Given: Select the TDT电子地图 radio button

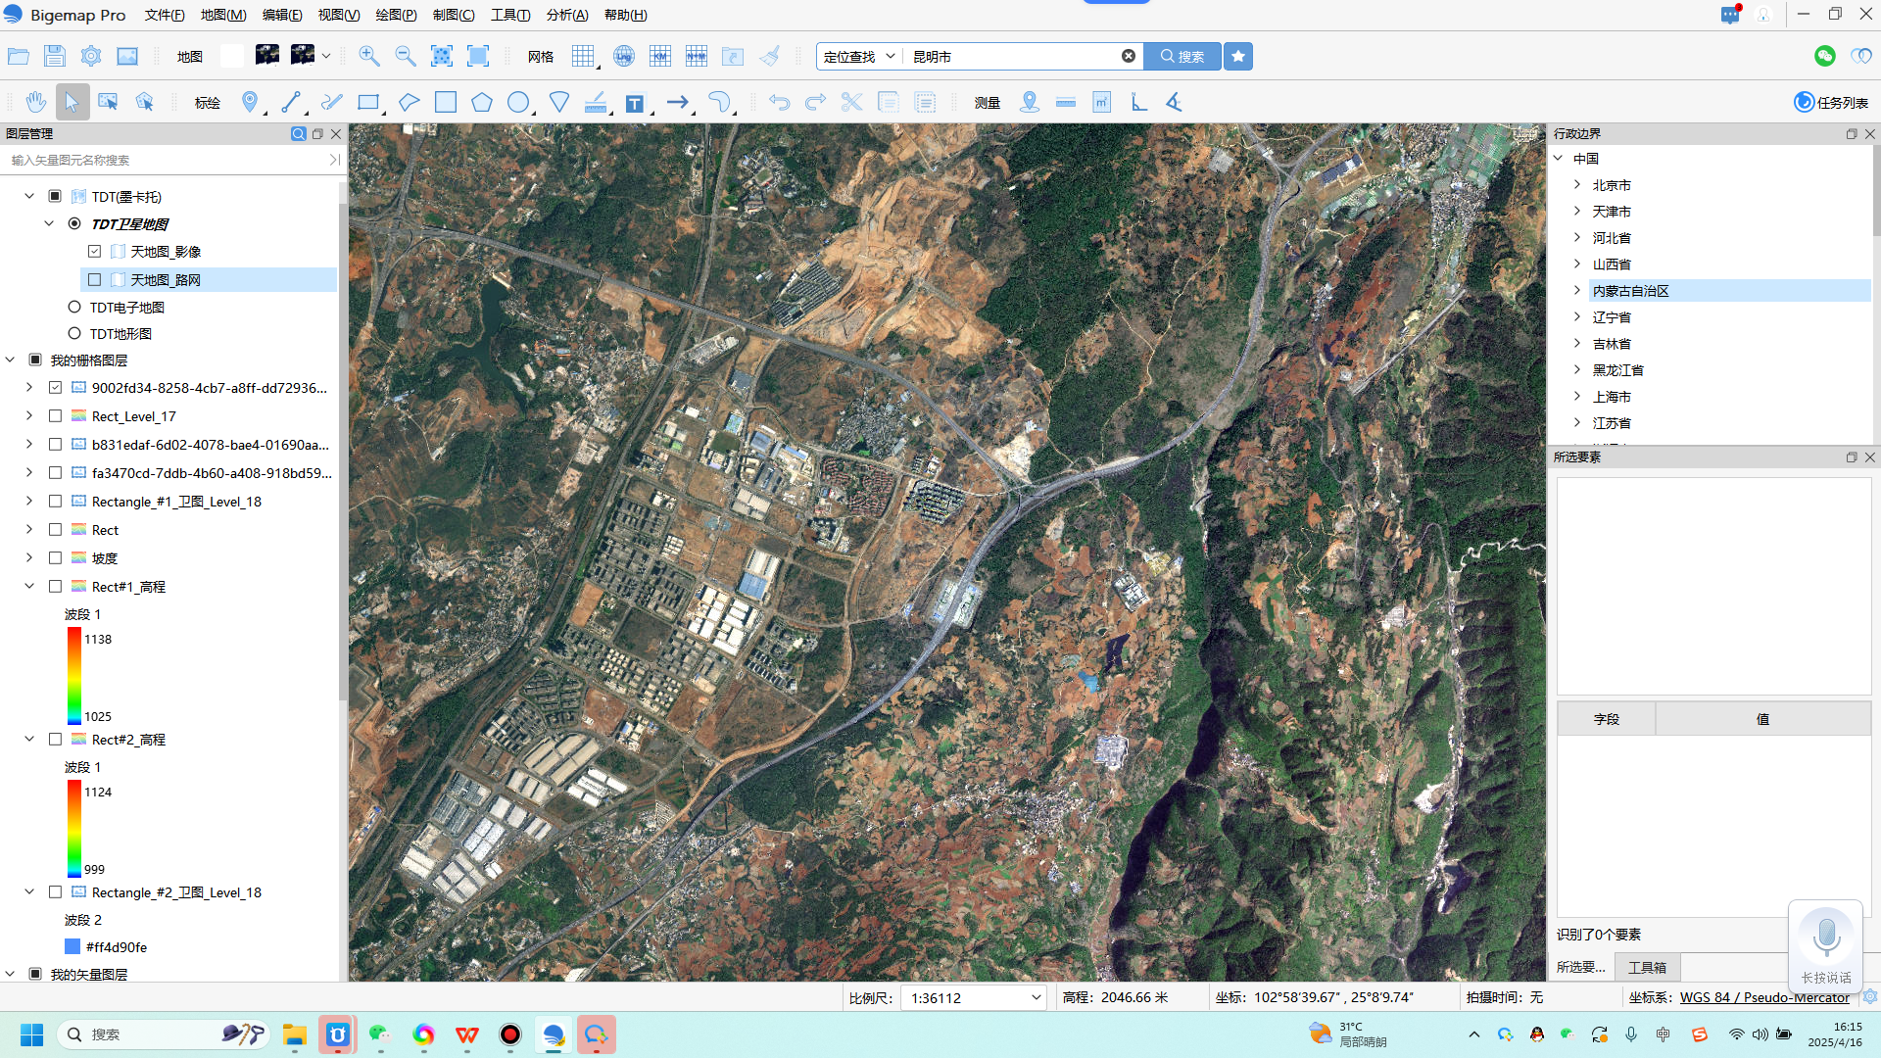Looking at the screenshot, I should [x=74, y=307].
